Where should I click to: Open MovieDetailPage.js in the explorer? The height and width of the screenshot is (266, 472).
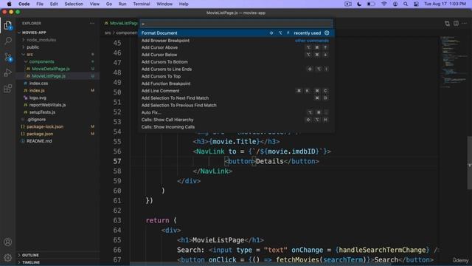(51, 69)
